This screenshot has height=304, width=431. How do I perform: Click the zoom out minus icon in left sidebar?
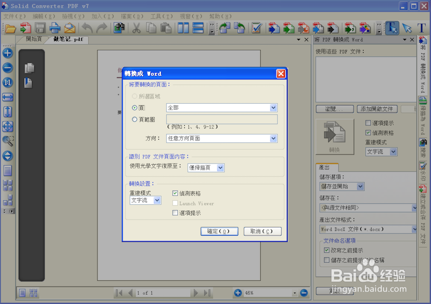pos(8,68)
